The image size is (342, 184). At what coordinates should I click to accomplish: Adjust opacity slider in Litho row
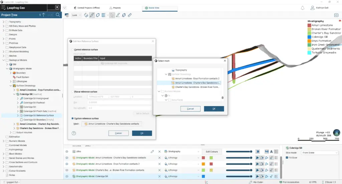(239, 151)
